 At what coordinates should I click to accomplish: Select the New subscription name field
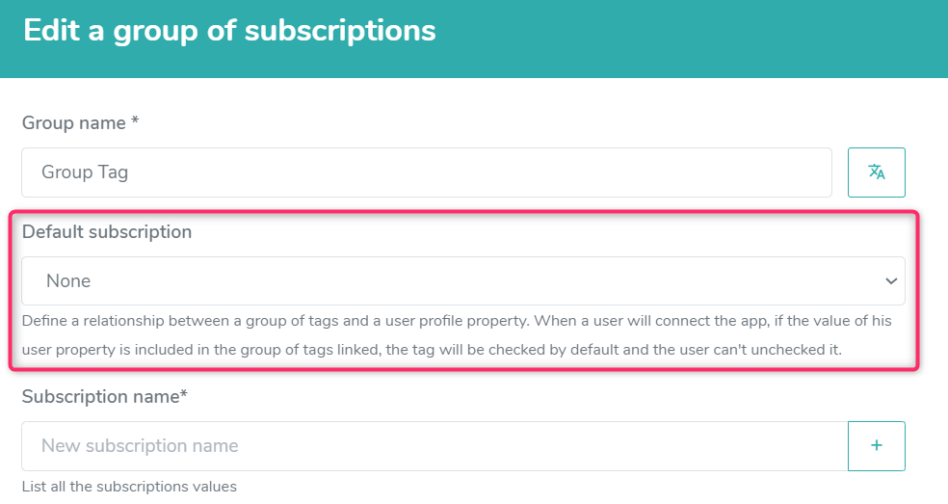coord(434,446)
